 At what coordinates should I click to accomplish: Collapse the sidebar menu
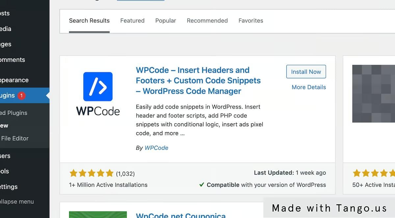pyautogui.click(x=17, y=202)
